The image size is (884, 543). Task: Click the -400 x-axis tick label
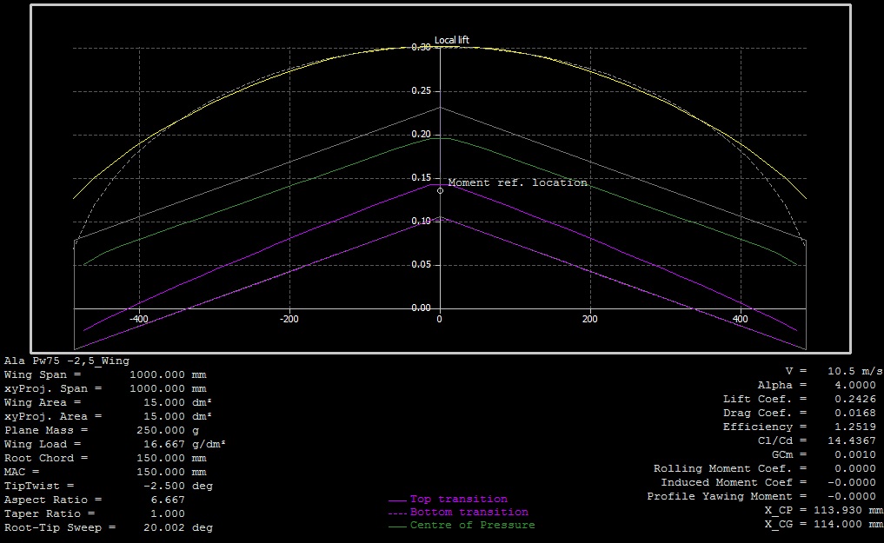click(139, 319)
